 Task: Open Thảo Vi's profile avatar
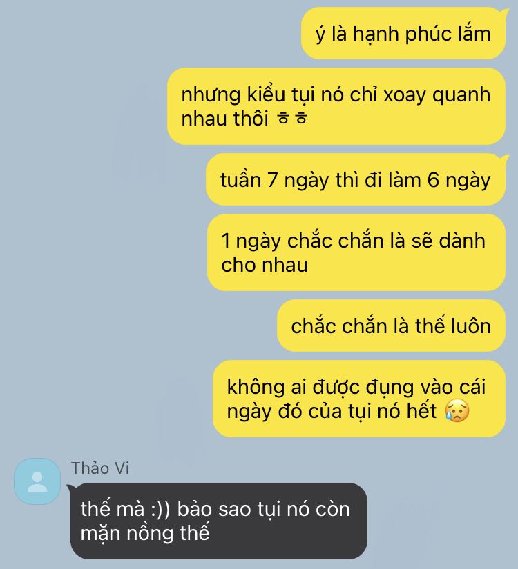[37, 481]
